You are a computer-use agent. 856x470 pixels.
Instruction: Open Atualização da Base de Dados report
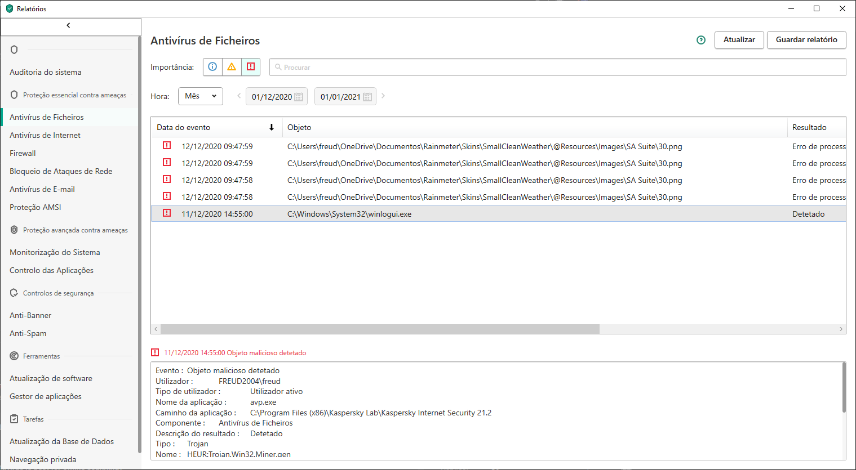pyautogui.click(x=62, y=441)
